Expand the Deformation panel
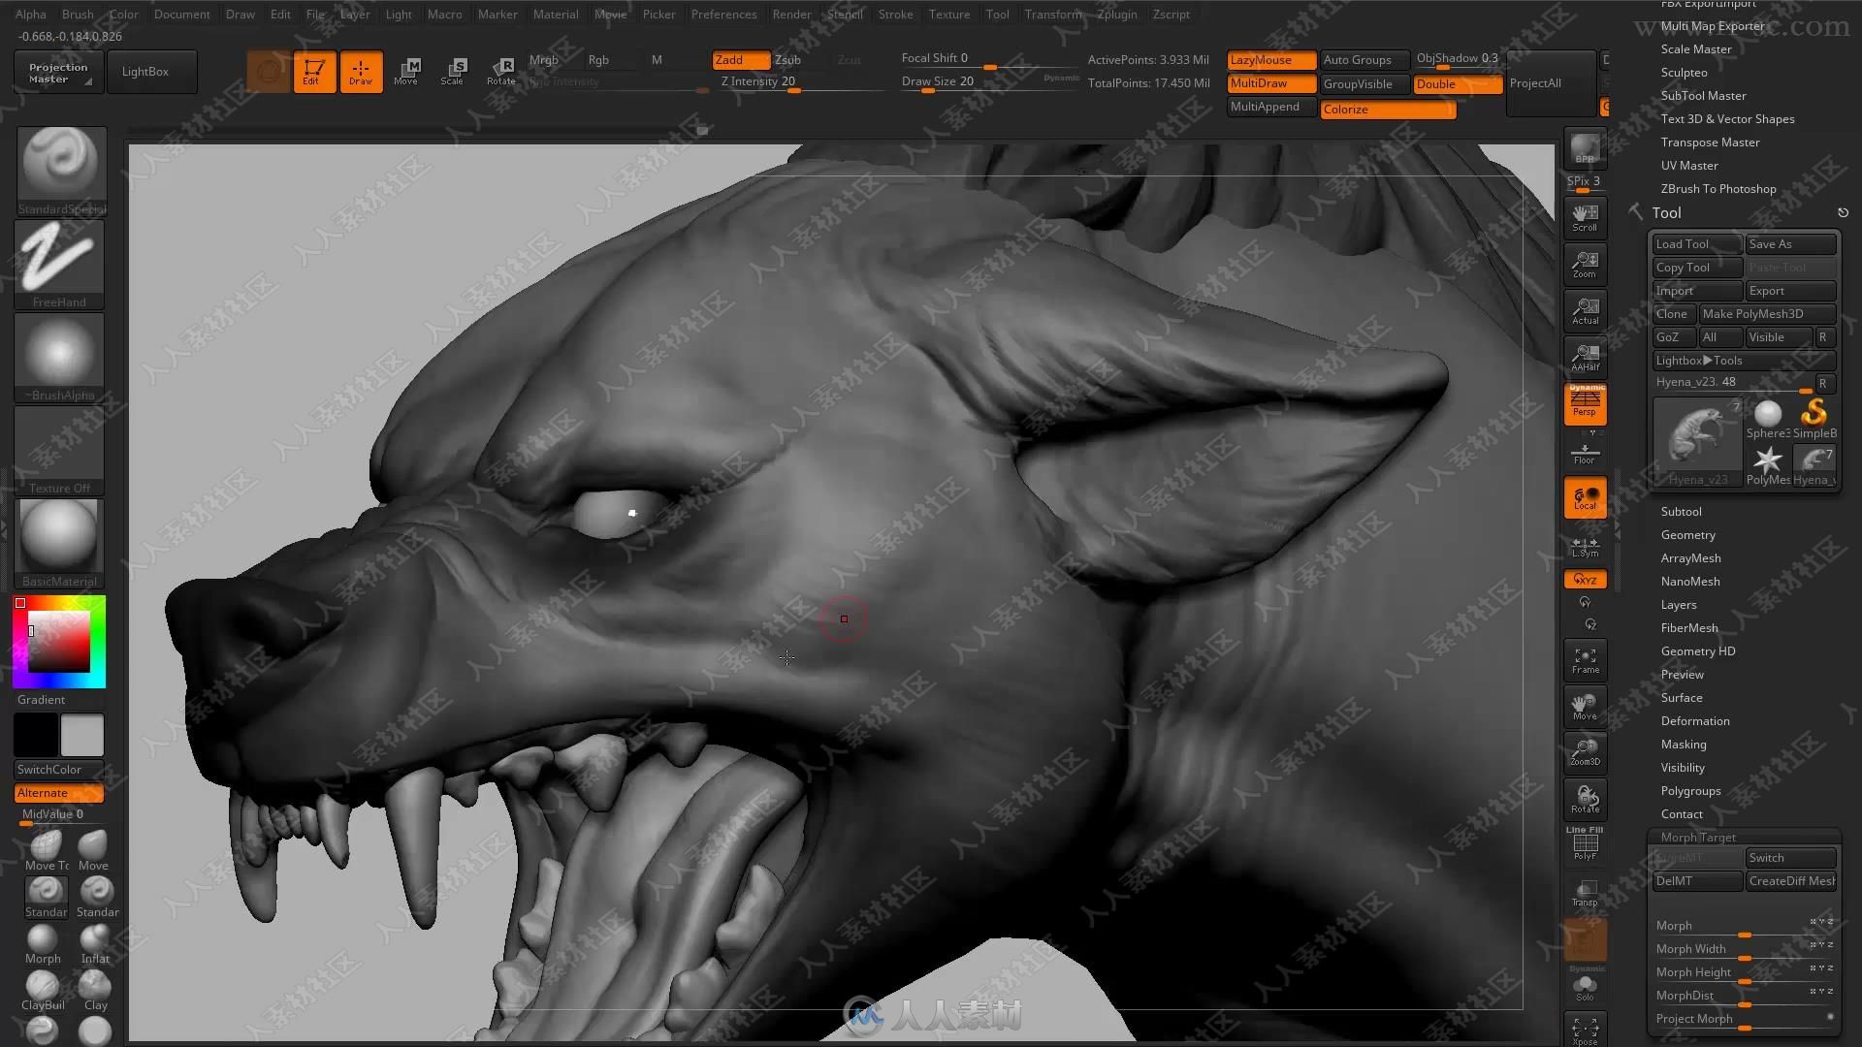Viewport: 1862px width, 1047px height. coord(1694,719)
